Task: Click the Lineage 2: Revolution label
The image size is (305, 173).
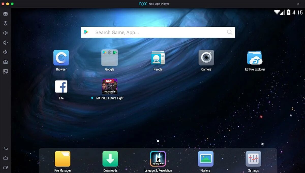Action: tap(158, 170)
